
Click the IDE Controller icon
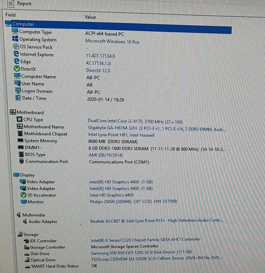[26, 241]
